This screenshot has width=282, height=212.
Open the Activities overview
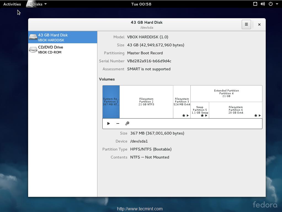pos(12,4)
